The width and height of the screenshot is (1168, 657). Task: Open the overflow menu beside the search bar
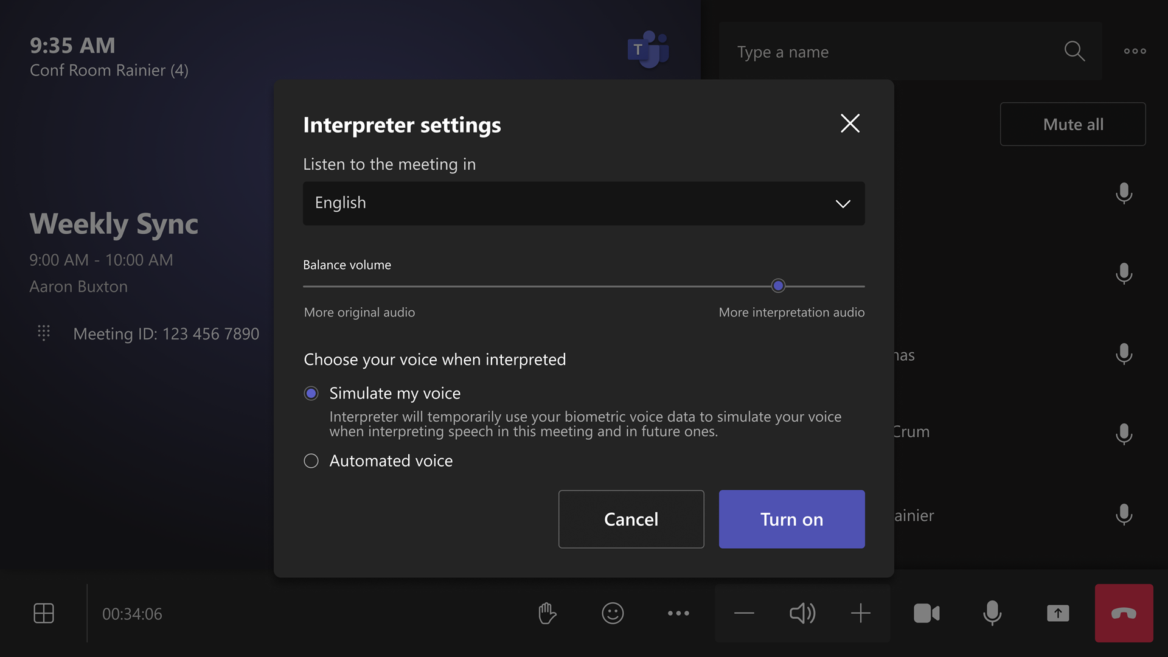pyautogui.click(x=1135, y=52)
